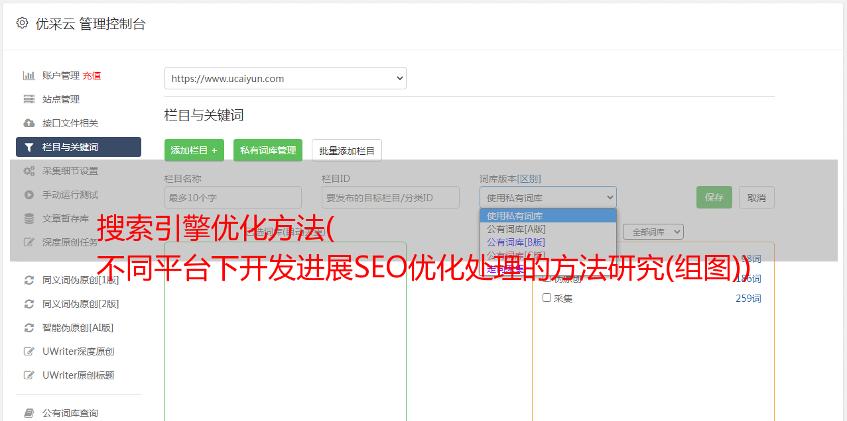This screenshot has width=847, height=421.
Task: Click the edit icon for UWriter原创标题
Action: pos(29,375)
